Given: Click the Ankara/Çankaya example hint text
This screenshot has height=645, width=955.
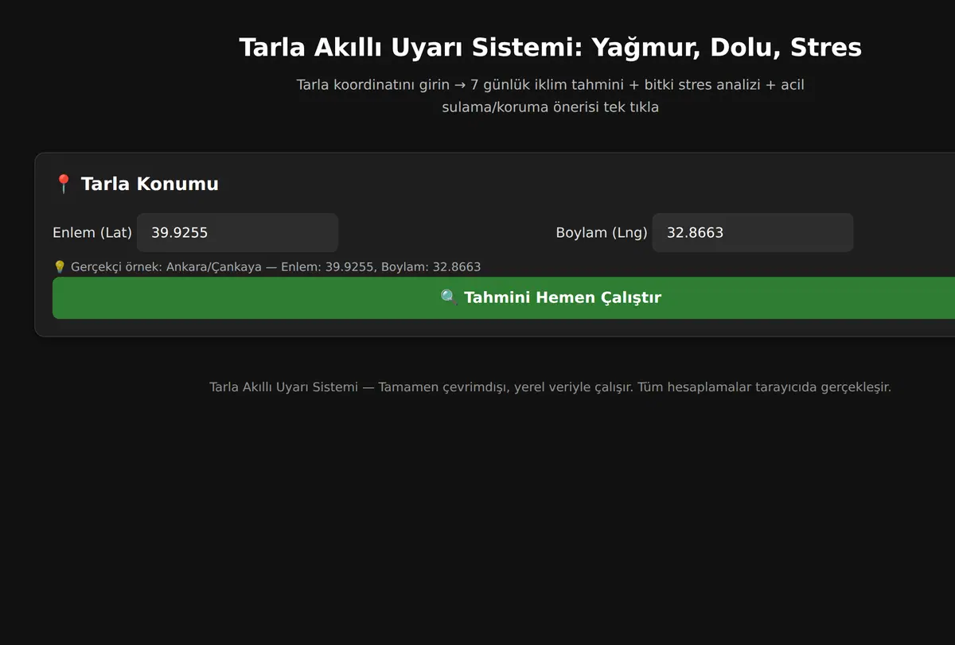Looking at the screenshot, I should pos(267,267).
